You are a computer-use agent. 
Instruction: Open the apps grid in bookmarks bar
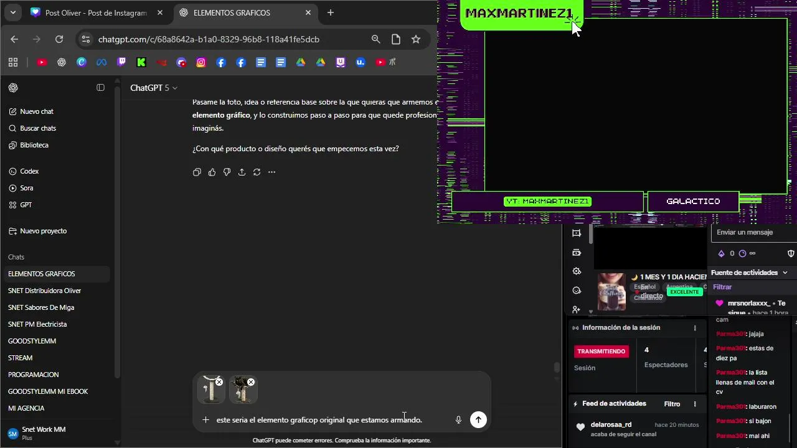[13, 62]
